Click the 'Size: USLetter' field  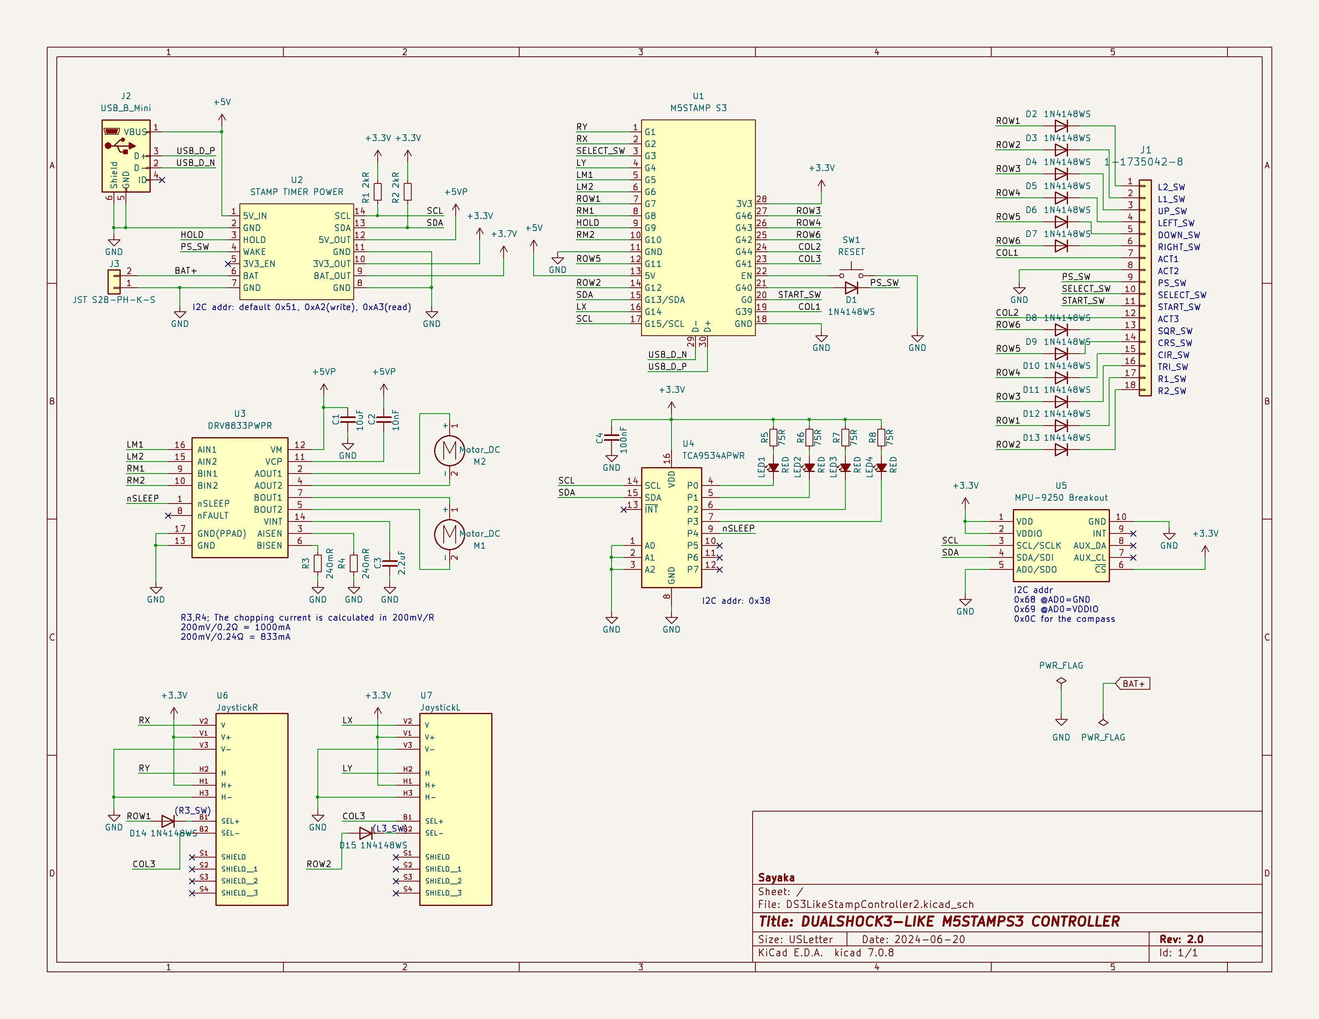coord(795,939)
